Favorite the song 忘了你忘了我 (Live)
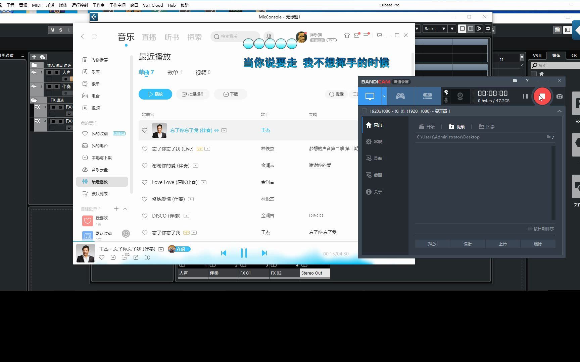Viewport: 580px width, 362px height. point(145,149)
